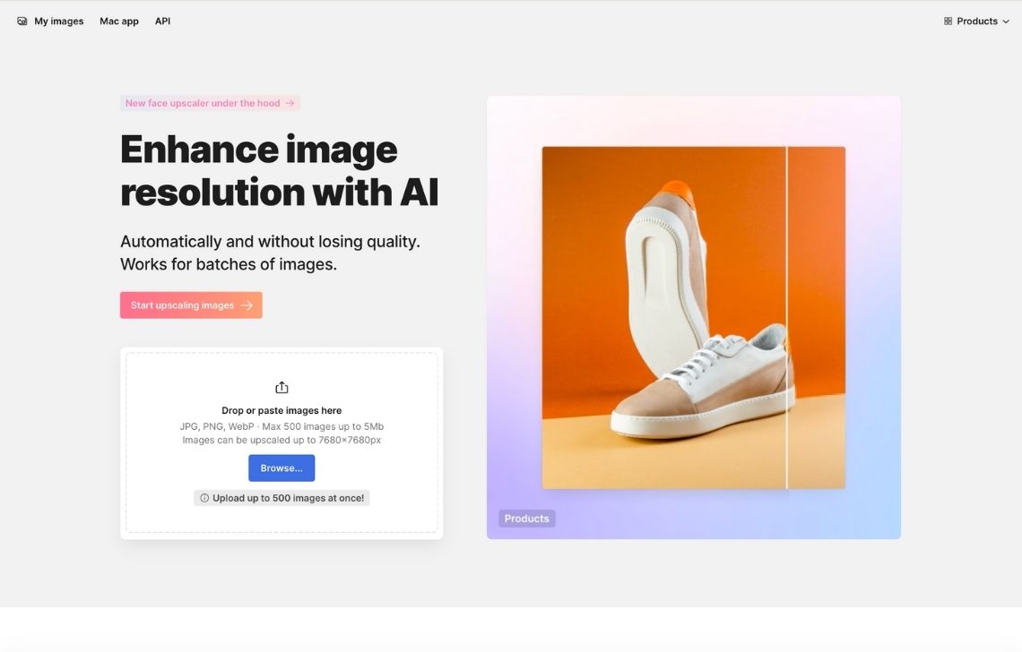Screen dimensions: 1022x652
Task: Open the Products menu label
Action: pyautogui.click(x=977, y=21)
